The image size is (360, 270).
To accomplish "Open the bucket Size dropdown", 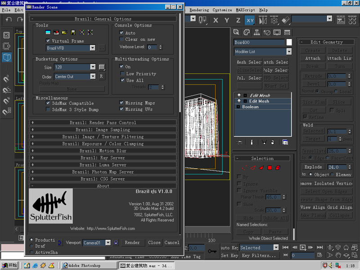I will click(x=93, y=67).
